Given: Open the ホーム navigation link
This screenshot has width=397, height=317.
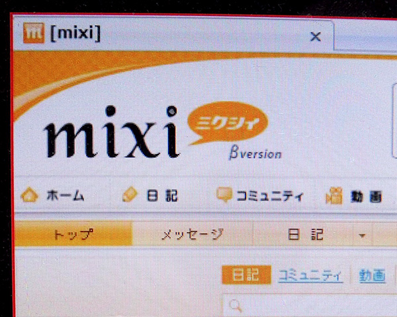Looking at the screenshot, I should [66, 195].
